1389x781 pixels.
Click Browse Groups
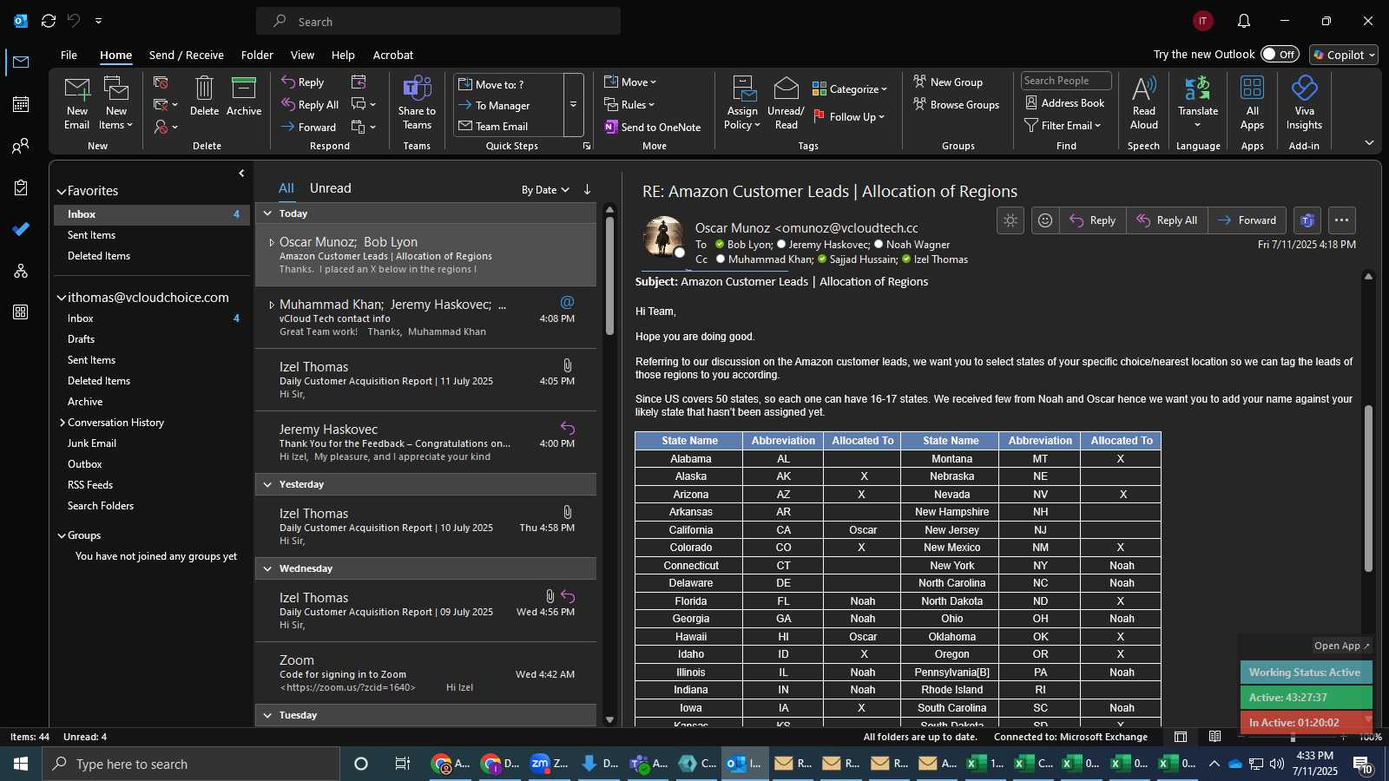(x=957, y=105)
